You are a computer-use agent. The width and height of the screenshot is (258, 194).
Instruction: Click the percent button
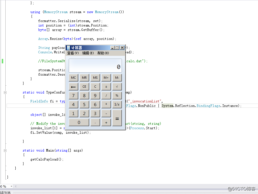pos(117,95)
